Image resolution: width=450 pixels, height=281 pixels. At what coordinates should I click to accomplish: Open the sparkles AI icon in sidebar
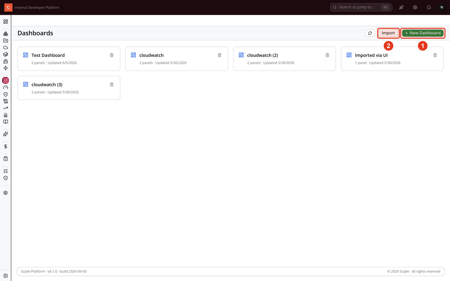6,134
